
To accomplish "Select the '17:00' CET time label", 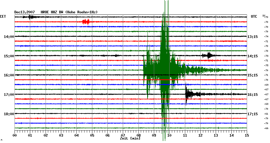I will coord(9,95).
